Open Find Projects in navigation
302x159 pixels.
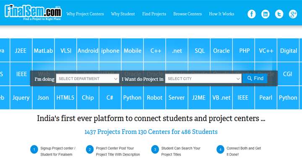tap(154, 14)
